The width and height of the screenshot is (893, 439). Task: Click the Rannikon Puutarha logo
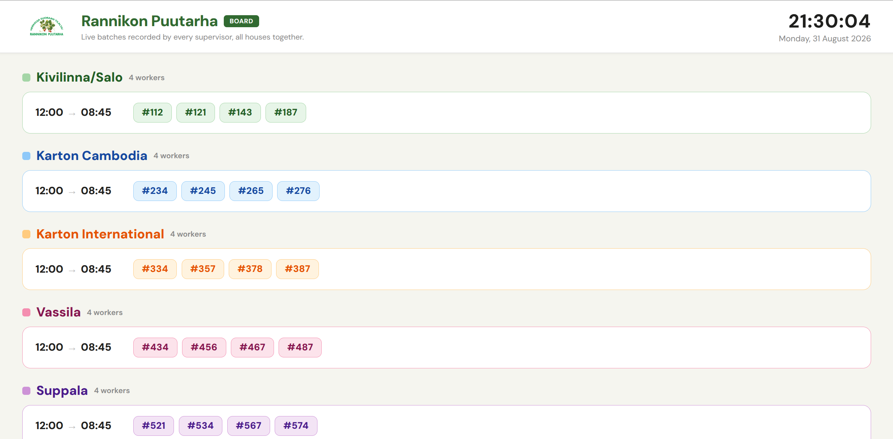(47, 26)
